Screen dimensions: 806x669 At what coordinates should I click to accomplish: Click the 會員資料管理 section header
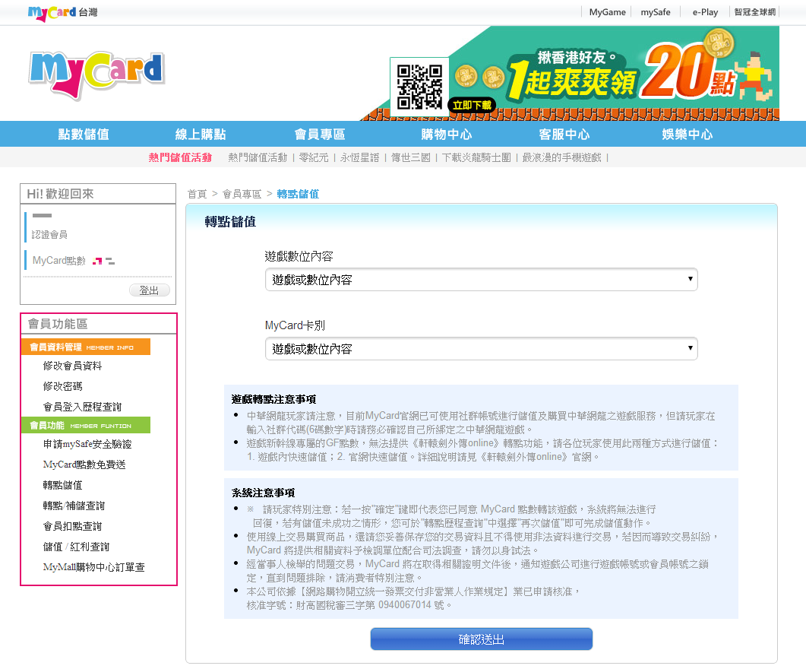coord(86,347)
